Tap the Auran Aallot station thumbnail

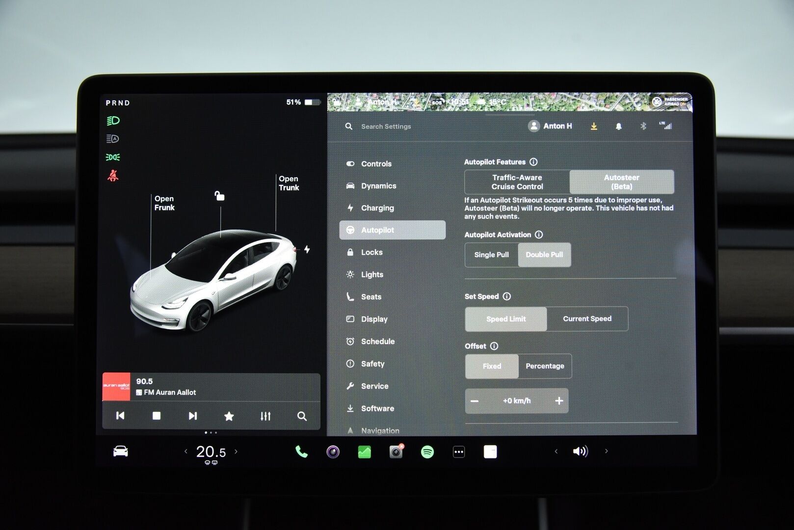116,387
